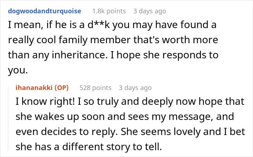Click the "1.8k points" score
Image resolution: width=253 pixels, height=157 pixels.
109,11
